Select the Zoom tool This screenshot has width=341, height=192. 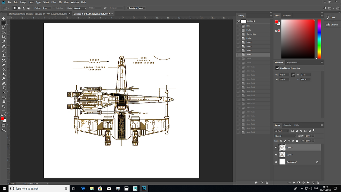click(3, 106)
